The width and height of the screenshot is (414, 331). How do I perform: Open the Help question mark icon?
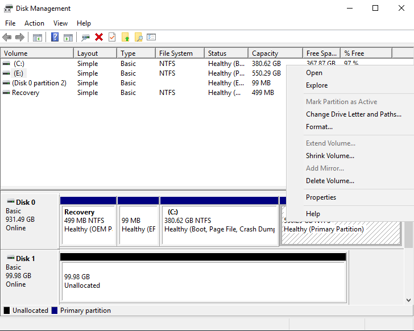55,37
